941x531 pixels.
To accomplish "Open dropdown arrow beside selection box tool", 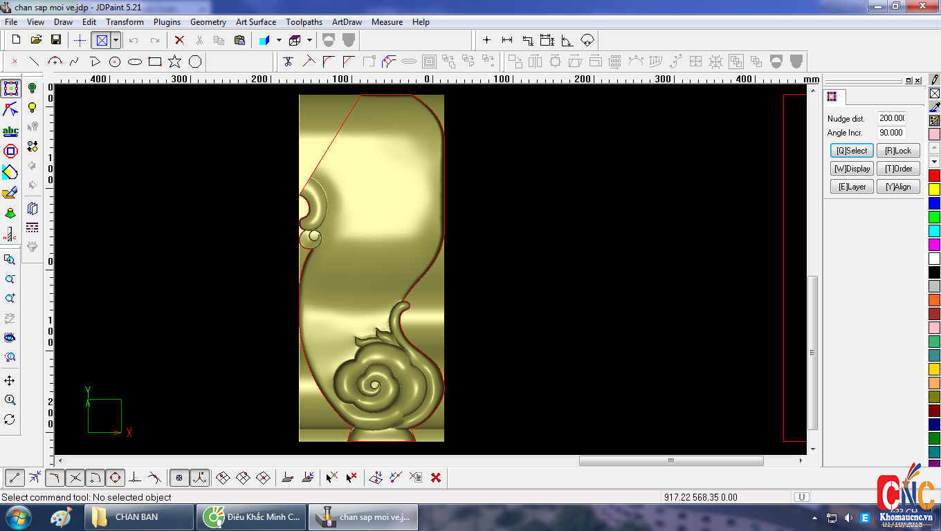I will pyautogui.click(x=116, y=40).
